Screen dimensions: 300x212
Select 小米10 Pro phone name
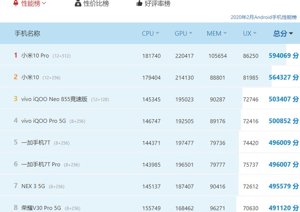35,55
